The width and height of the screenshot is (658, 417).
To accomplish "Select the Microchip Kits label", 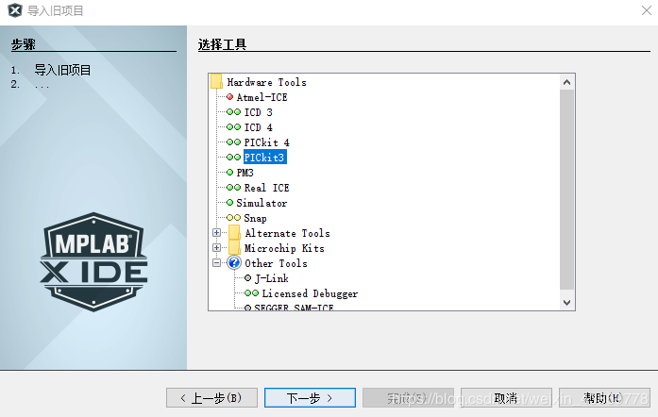I will pyautogui.click(x=284, y=248).
